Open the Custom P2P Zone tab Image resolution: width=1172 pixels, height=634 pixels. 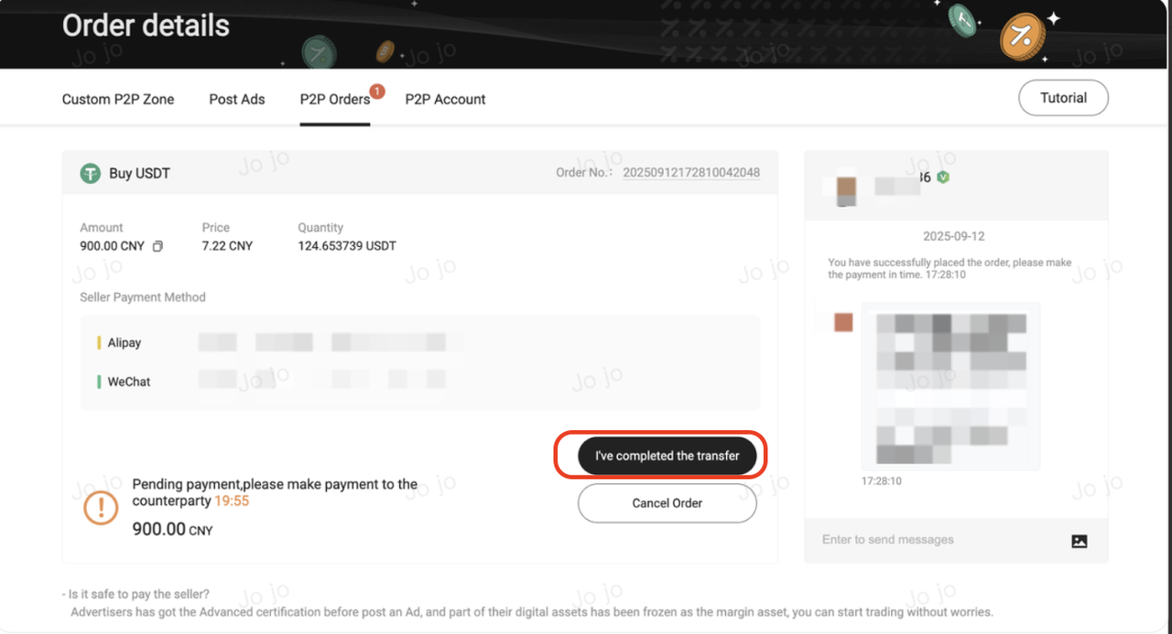point(118,99)
